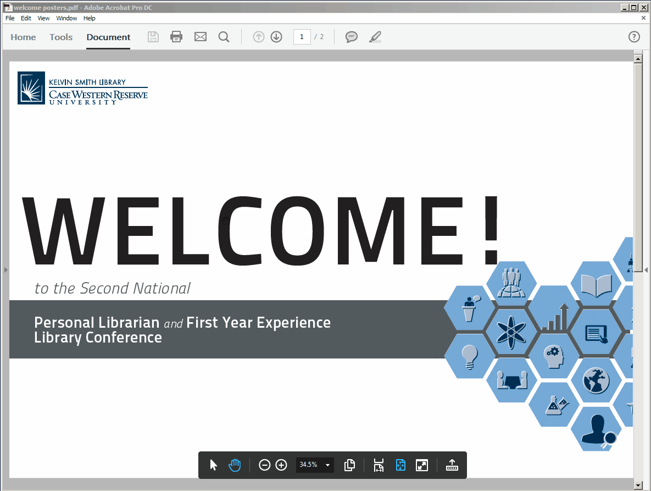The height and width of the screenshot is (491, 651).
Task: Open the page display copy icon
Action: pyautogui.click(x=349, y=465)
